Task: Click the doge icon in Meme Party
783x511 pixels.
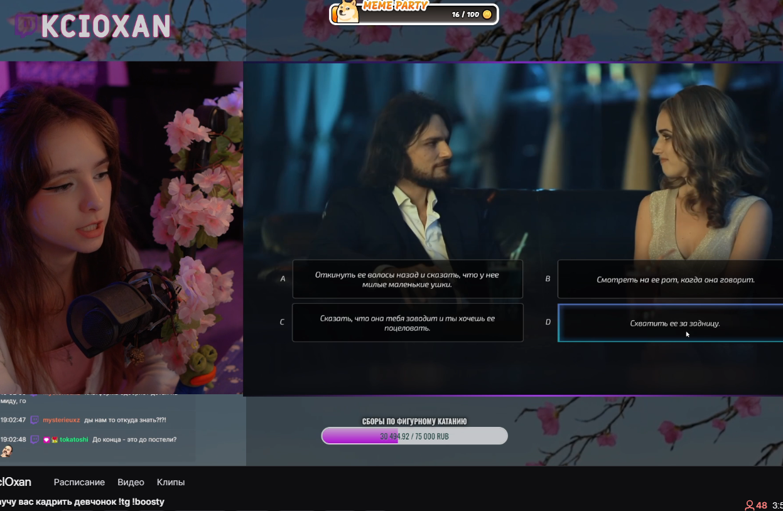Action: coord(345,12)
